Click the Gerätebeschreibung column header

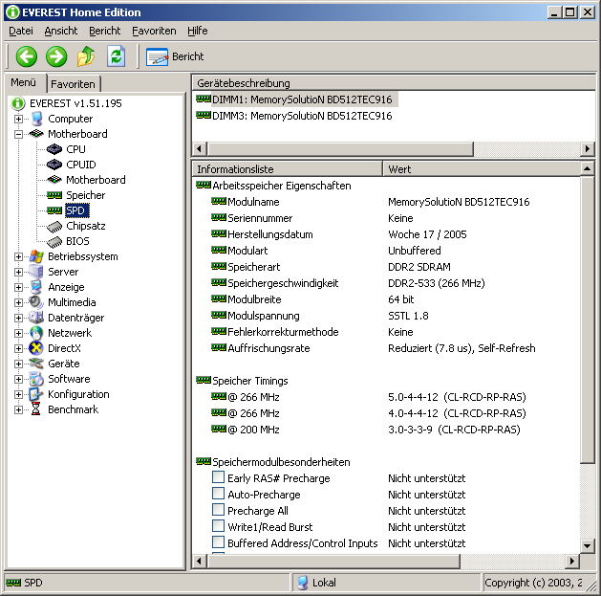[394, 83]
